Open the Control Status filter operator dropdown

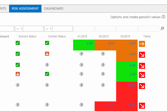point(48,29)
